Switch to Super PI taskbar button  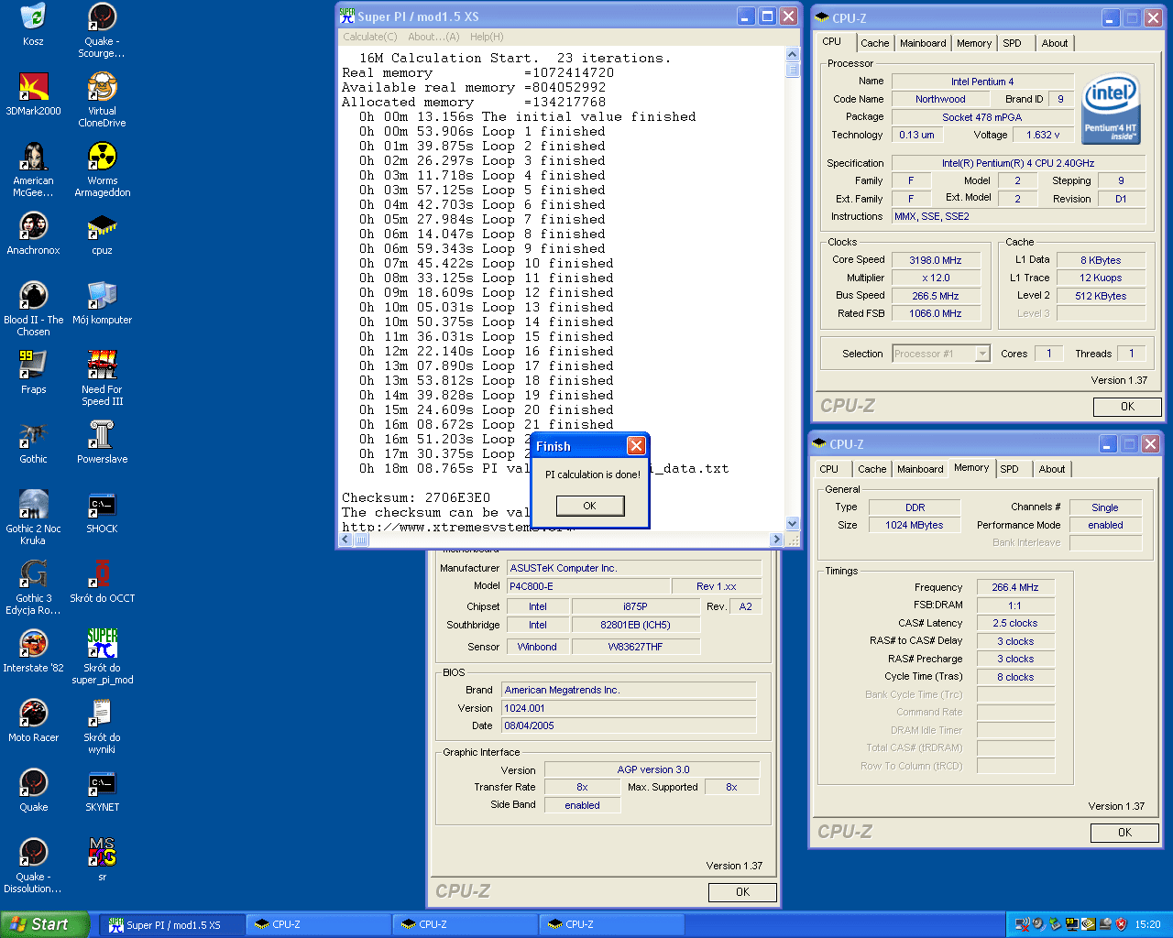click(172, 924)
